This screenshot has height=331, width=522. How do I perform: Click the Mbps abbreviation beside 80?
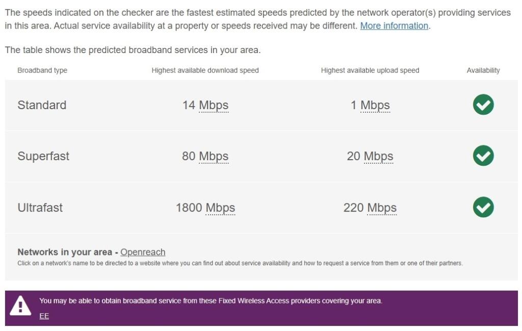coord(214,156)
